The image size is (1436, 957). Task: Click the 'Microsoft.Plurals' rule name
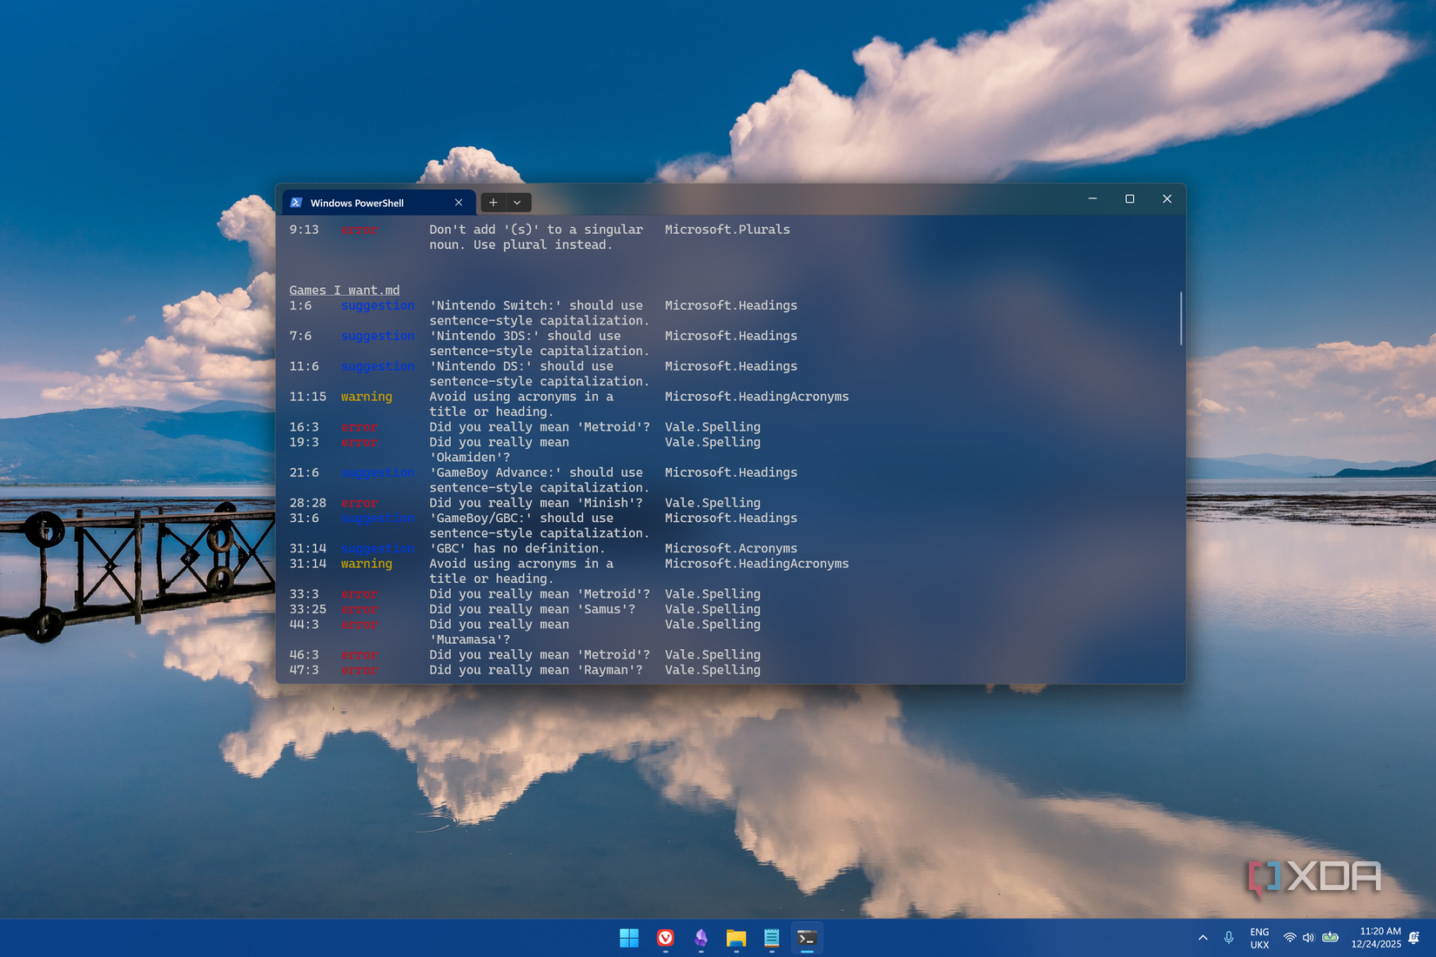[x=728, y=230]
